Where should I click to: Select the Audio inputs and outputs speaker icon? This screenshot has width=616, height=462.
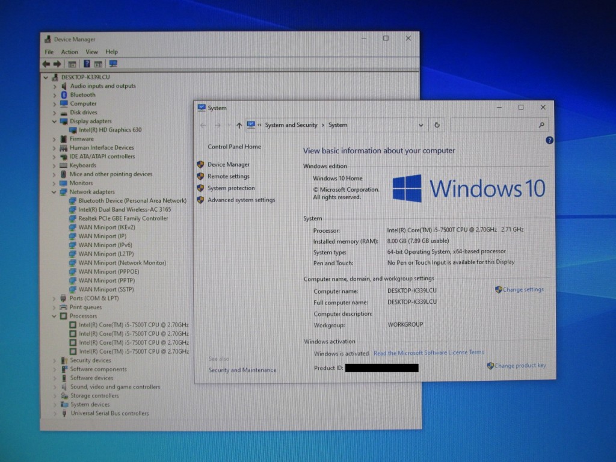(x=64, y=85)
